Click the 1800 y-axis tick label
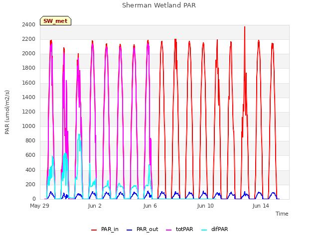 tap(29, 68)
